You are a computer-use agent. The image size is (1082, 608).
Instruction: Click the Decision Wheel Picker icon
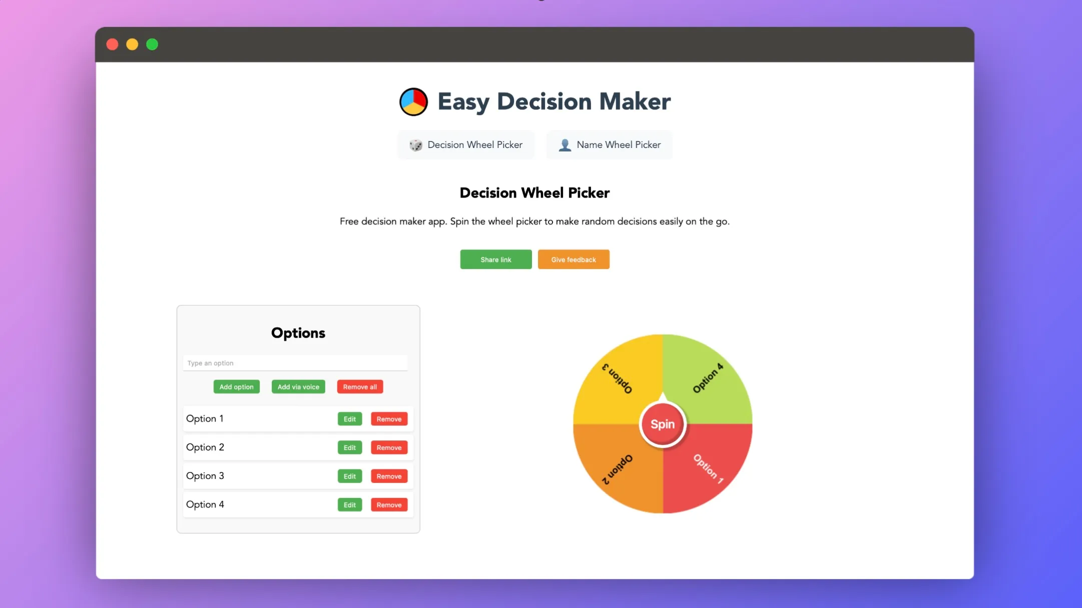click(415, 145)
